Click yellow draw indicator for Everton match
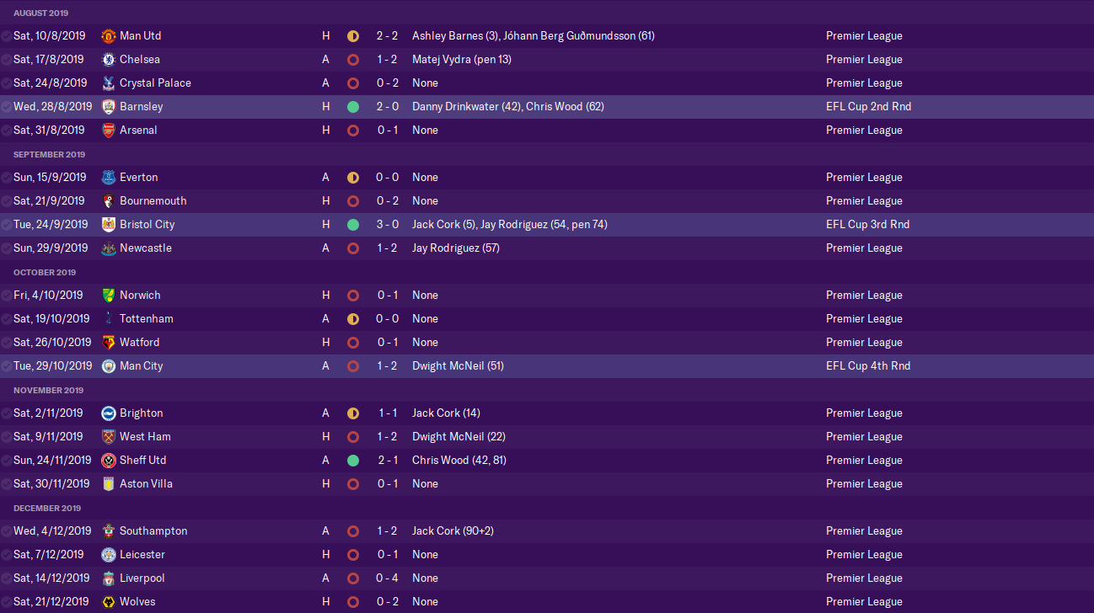 (x=353, y=178)
